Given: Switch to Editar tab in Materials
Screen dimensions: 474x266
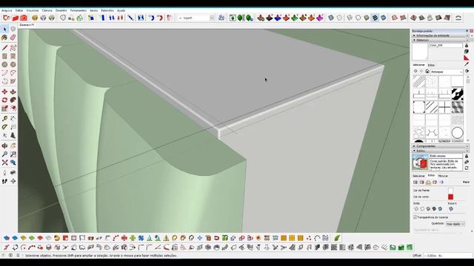Looking at the screenshot, I should (x=431, y=65).
